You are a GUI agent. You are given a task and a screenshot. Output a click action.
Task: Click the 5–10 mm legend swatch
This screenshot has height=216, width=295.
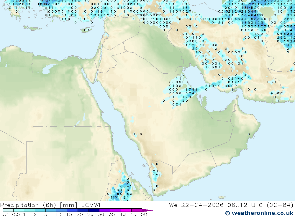pos(51,210)
